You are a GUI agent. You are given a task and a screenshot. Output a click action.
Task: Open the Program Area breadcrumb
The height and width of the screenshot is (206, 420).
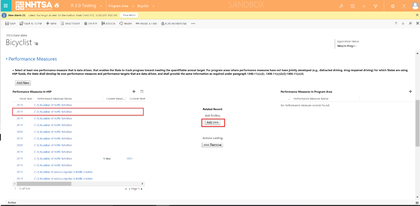118,6
